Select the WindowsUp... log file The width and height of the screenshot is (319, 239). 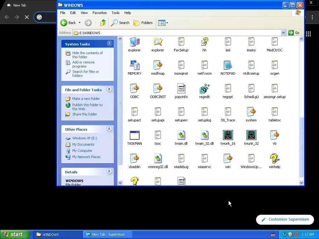click(251, 158)
